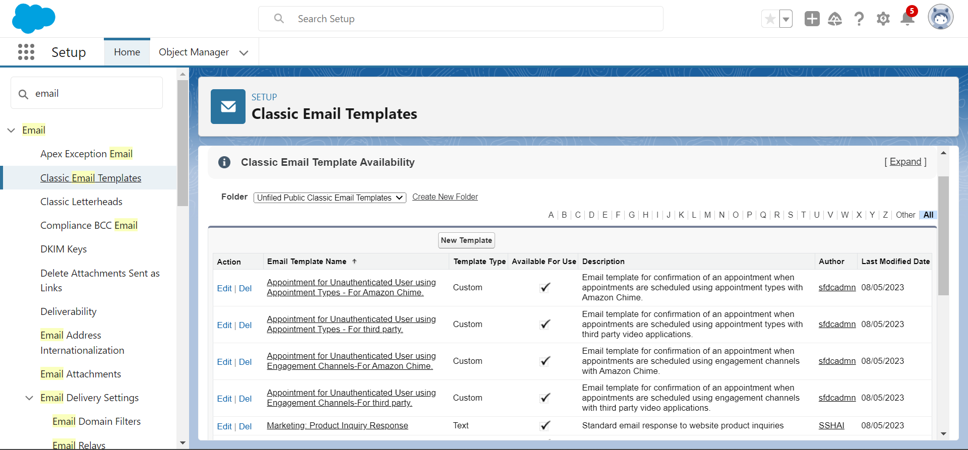
Task: Select Classic Email Templates in sidebar
Action: [x=91, y=178]
